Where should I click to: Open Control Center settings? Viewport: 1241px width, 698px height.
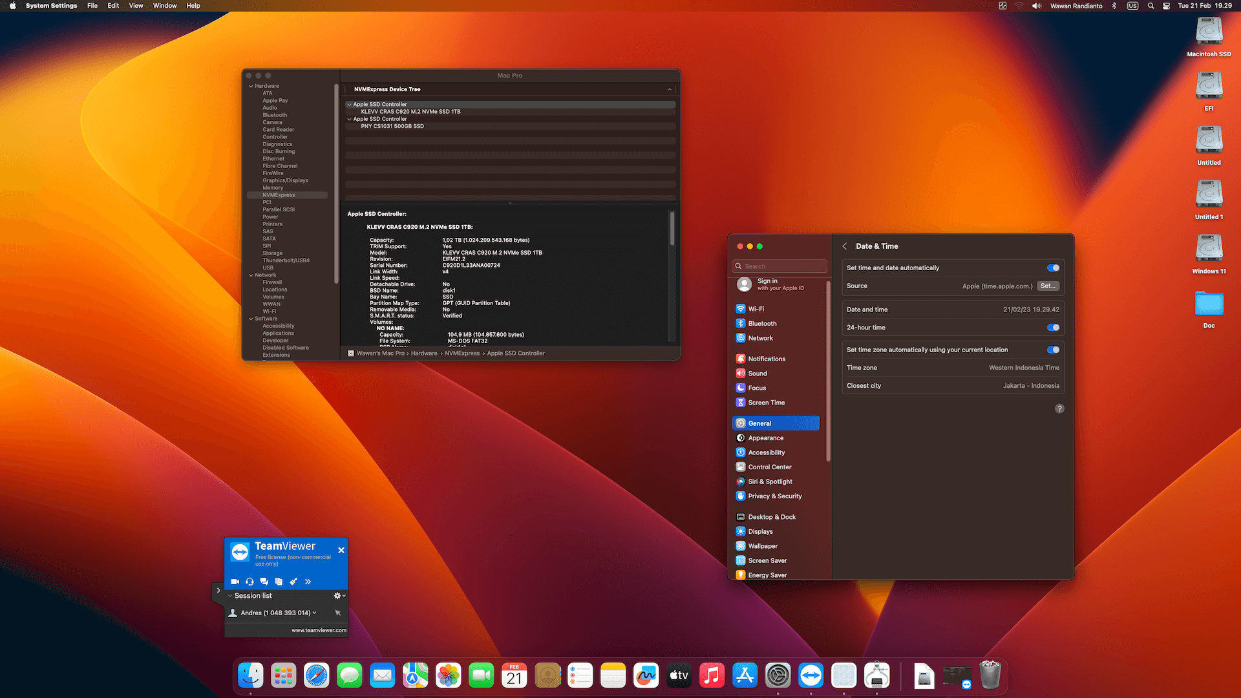[x=776, y=467]
